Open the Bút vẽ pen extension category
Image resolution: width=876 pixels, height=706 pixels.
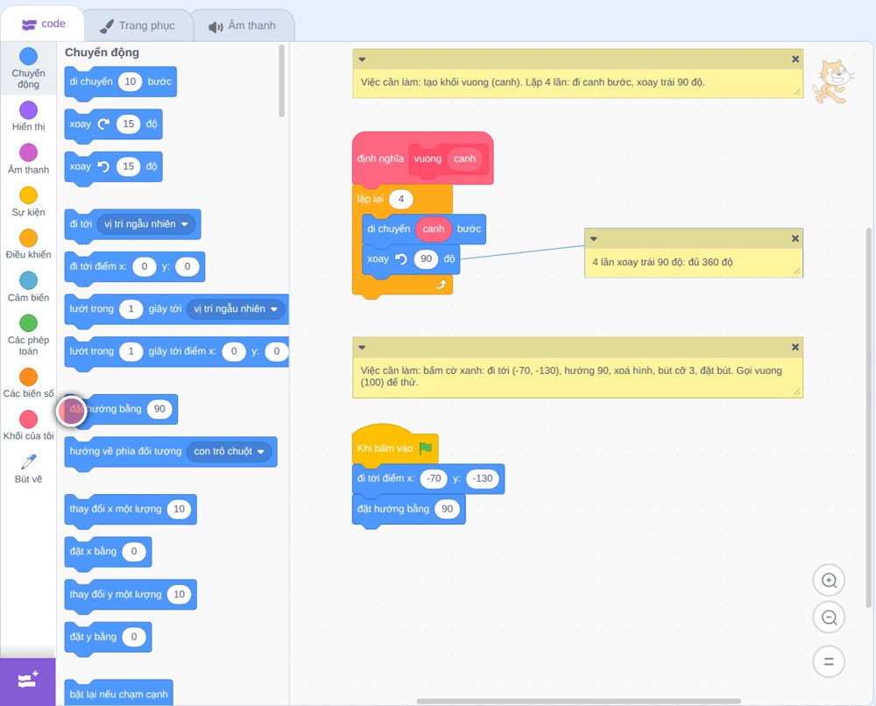pyautogui.click(x=28, y=469)
